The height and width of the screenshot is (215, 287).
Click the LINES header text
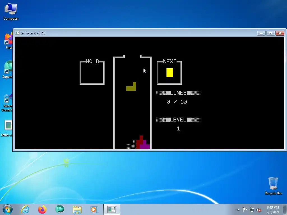point(178,93)
